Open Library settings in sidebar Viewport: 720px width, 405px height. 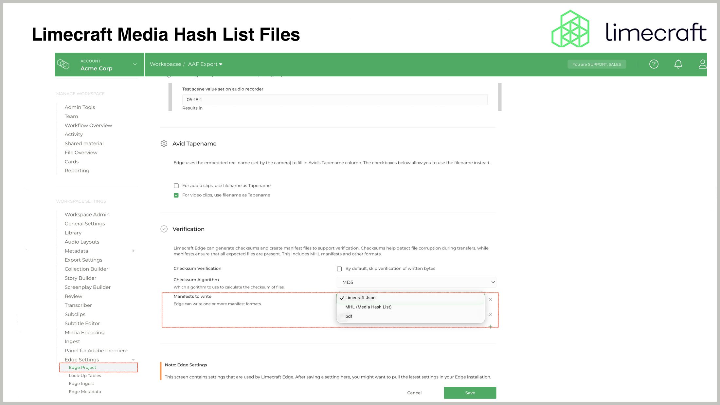coord(73,233)
